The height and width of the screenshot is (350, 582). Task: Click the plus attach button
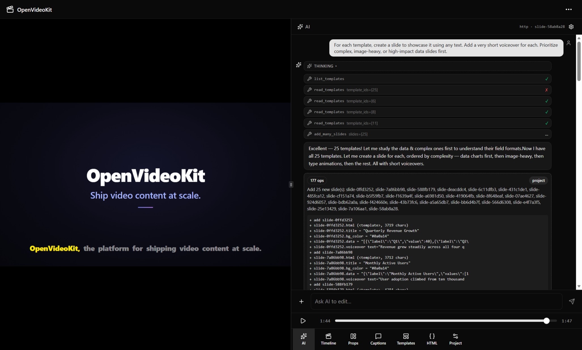(301, 302)
